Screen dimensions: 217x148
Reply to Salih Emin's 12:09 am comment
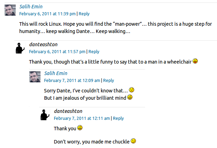pyautogui.click(x=108, y=80)
